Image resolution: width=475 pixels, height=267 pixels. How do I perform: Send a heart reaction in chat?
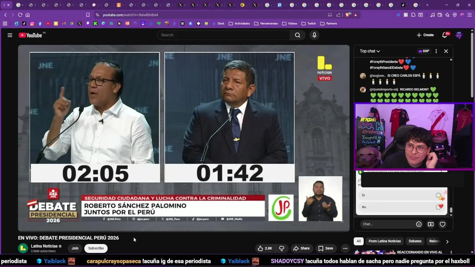(442, 224)
